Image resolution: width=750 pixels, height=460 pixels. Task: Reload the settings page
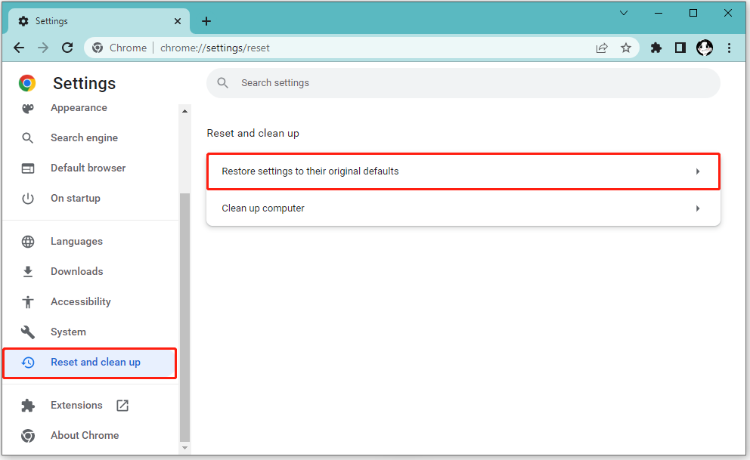pyautogui.click(x=67, y=48)
